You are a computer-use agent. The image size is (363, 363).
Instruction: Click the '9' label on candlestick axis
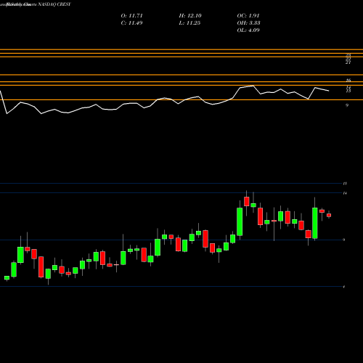click(344, 240)
